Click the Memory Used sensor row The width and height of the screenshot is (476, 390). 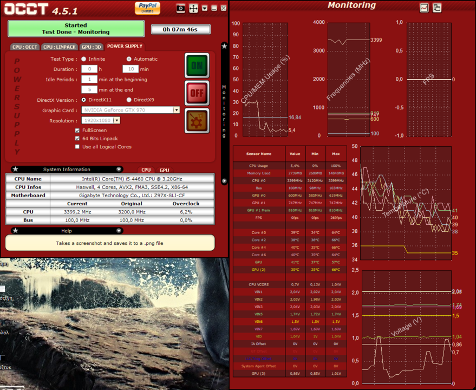click(x=290, y=173)
